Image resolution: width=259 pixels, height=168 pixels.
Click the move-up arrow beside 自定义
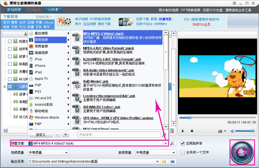click(x=57, y=135)
